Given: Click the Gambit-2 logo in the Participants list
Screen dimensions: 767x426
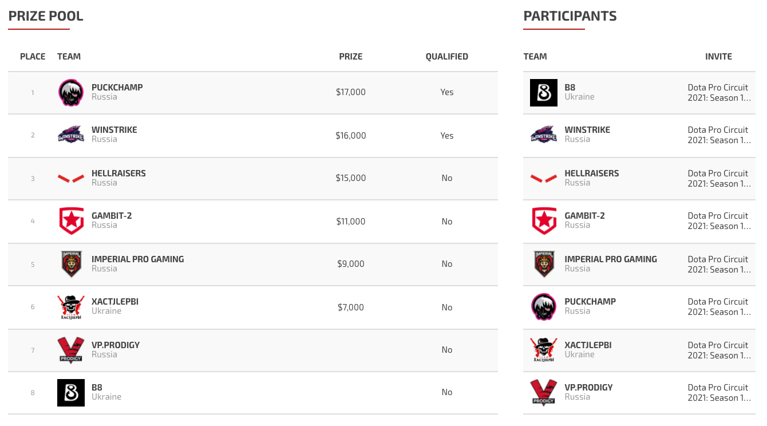Looking at the screenshot, I should [544, 221].
